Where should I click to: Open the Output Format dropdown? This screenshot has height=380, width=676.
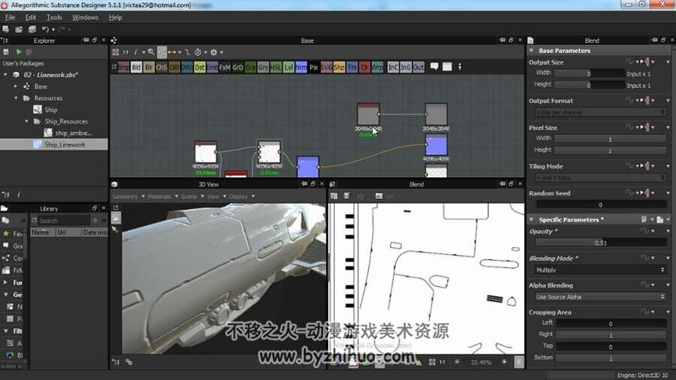600,113
